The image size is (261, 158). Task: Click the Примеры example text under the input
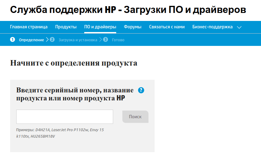point(60,133)
